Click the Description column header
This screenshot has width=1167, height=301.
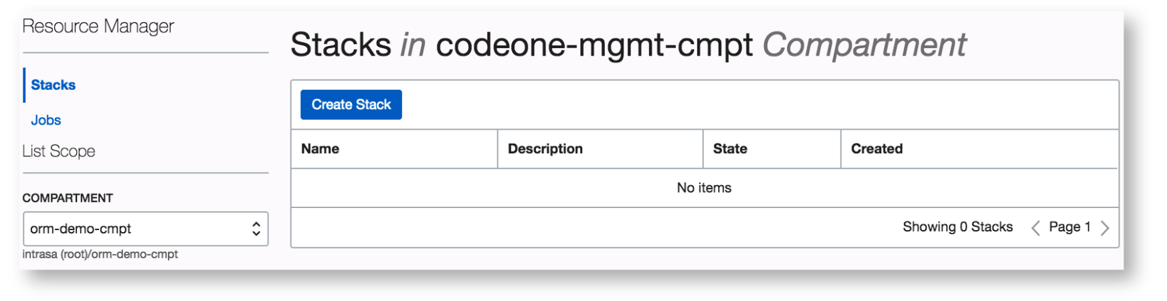click(545, 148)
